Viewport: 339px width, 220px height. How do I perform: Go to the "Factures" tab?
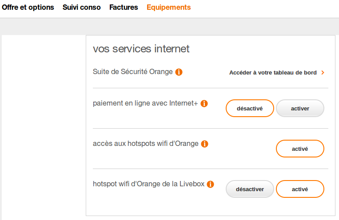[124, 8]
